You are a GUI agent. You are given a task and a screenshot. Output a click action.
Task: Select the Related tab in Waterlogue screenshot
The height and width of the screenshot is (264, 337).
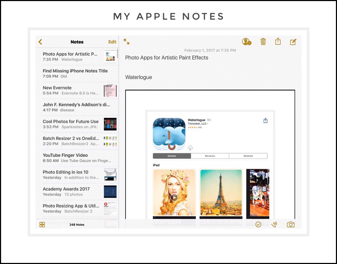pyautogui.click(x=248, y=156)
